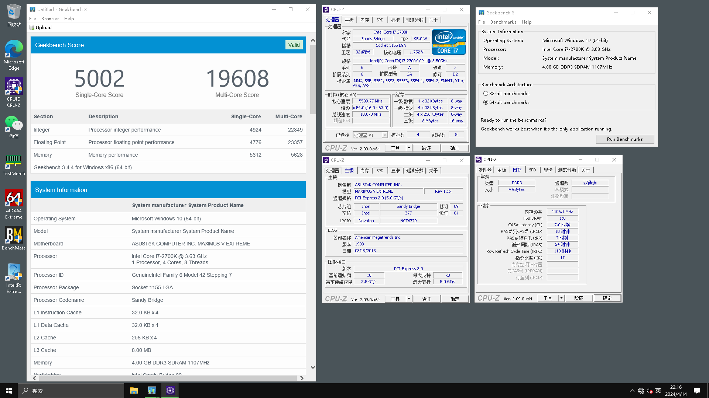Expand tools dropdown arrow in CPU-Z memory window

point(561,298)
